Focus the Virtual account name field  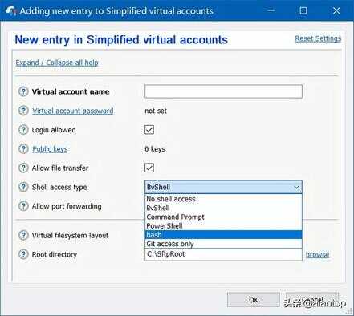(223, 91)
